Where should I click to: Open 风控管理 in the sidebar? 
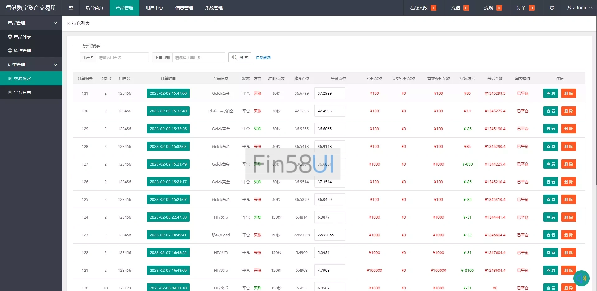[x=31, y=51]
